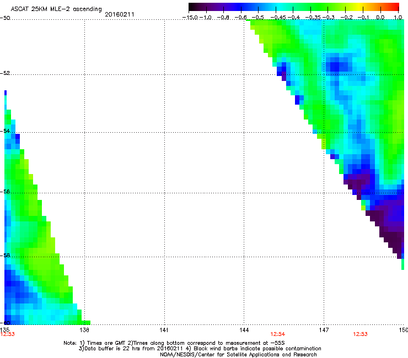Click the 150 longitude axis label

coord(404,330)
